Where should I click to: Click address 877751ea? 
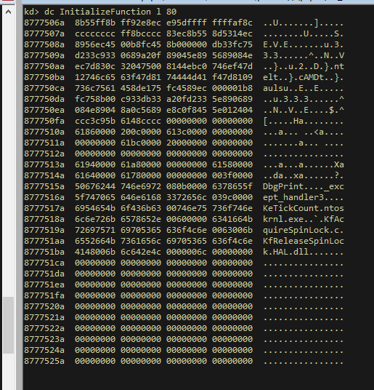(x=44, y=284)
